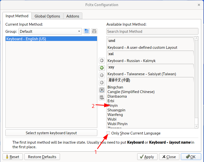204x162 pixels.
Task: Click the add group folder icon
Action: pos(87,31)
